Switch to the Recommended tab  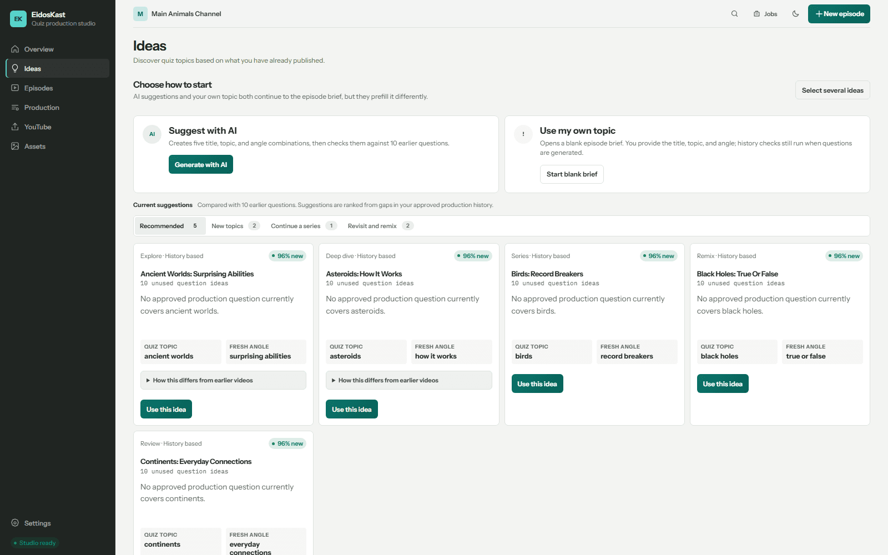(x=170, y=226)
